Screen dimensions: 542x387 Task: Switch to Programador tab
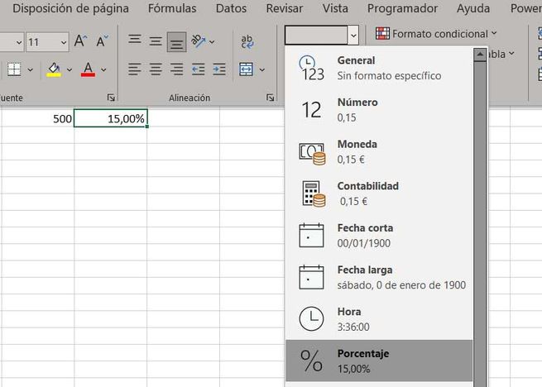402,8
